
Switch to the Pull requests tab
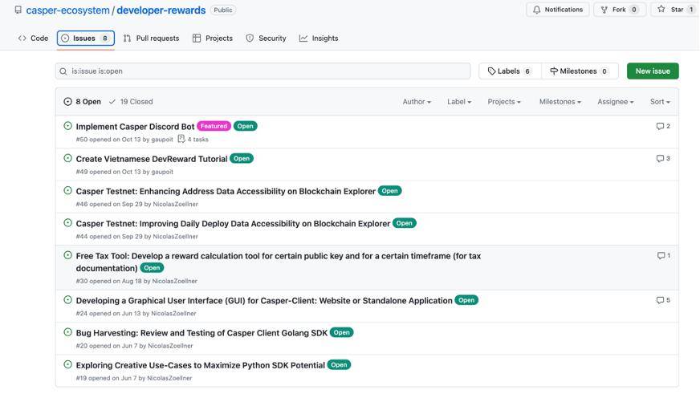click(x=151, y=38)
